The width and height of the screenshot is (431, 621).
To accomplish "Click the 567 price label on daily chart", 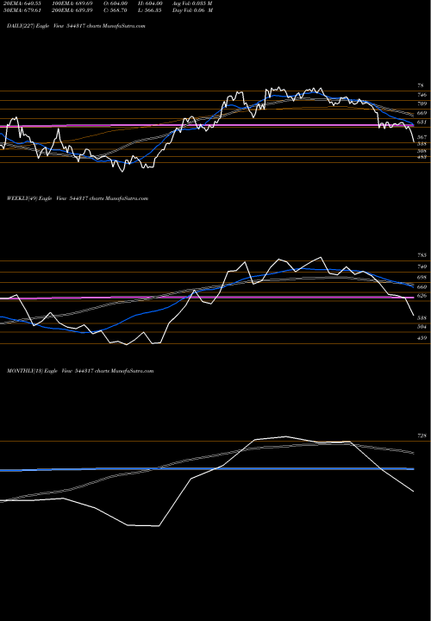I will click(x=422, y=136).
